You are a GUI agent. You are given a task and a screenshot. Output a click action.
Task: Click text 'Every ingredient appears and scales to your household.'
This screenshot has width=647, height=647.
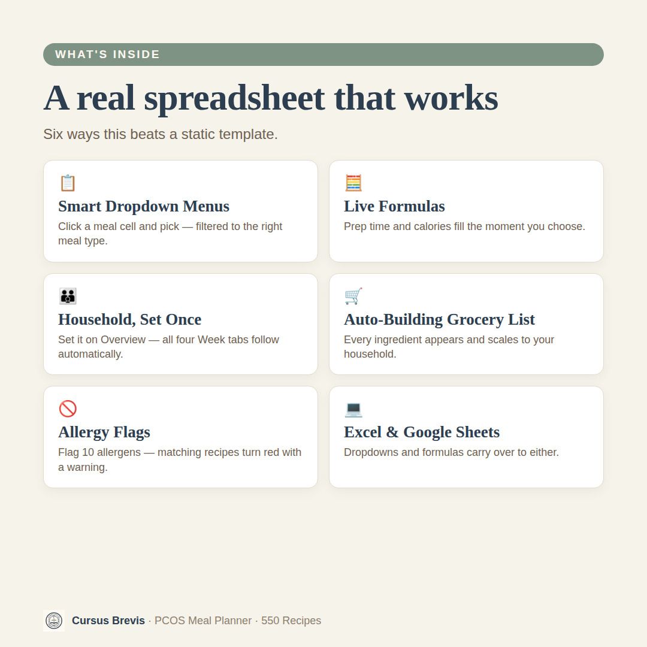point(449,347)
